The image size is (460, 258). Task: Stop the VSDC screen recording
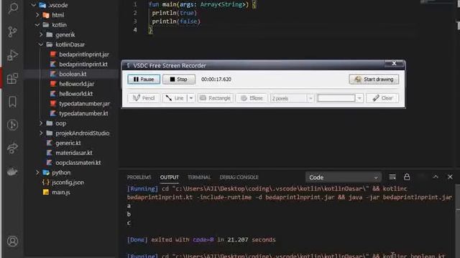click(179, 80)
